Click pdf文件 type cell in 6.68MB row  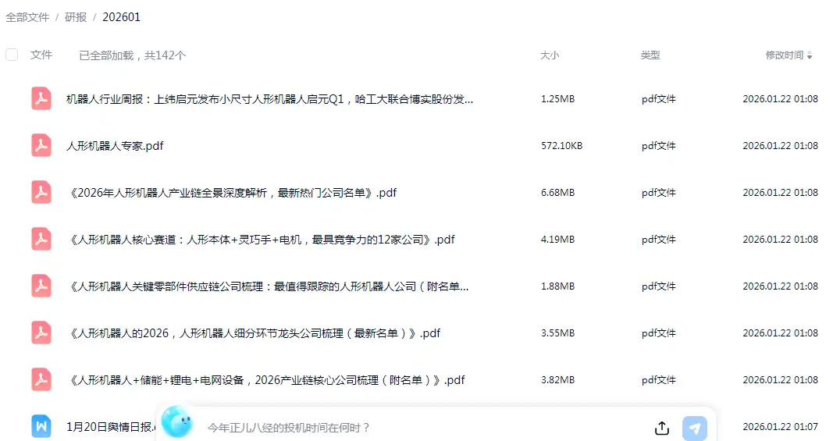(659, 192)
